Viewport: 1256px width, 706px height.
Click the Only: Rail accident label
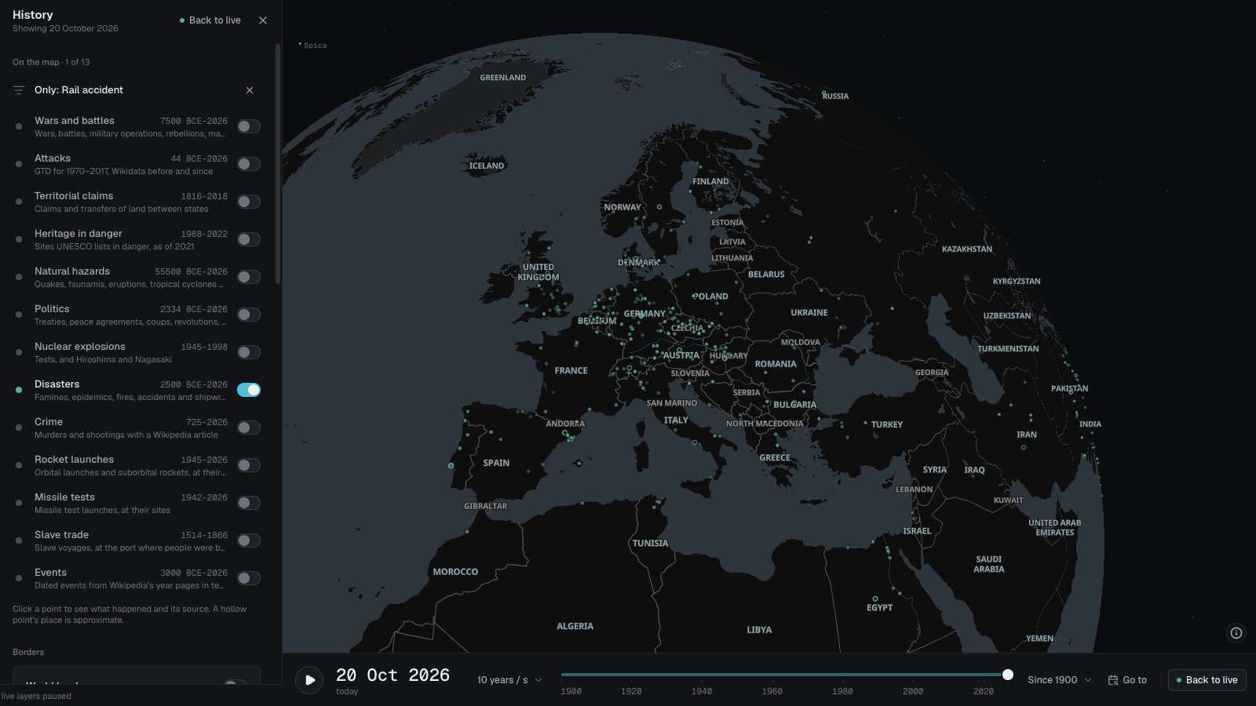(x=78, y=90)
